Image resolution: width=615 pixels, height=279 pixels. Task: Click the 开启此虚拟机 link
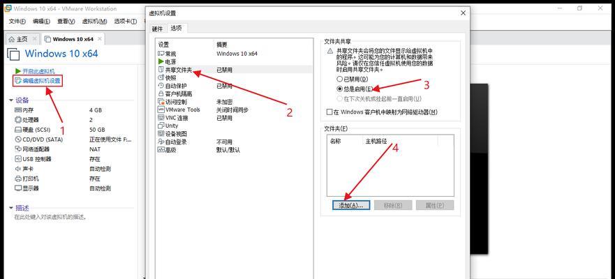pyautogui.click(x=38, y=71)
